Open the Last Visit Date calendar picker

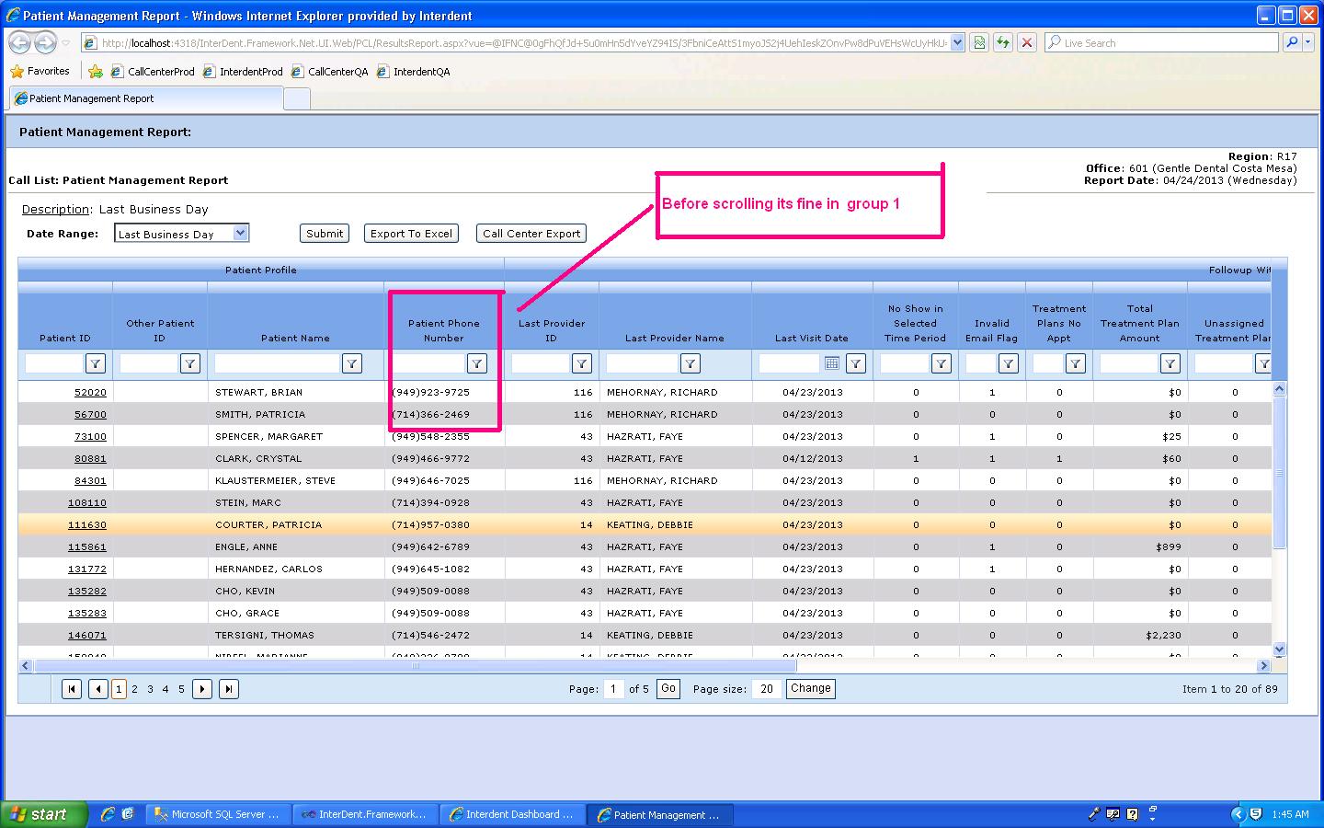831,363
